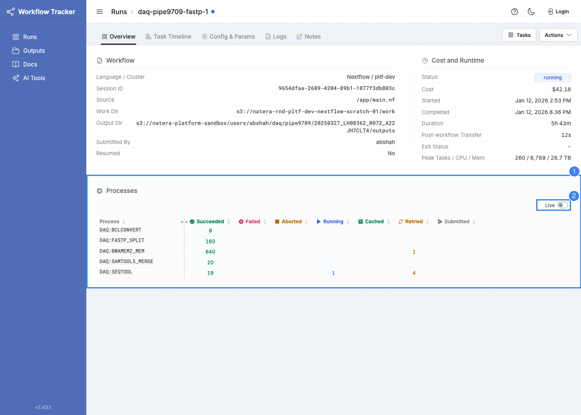Click the Login button
The width and height of the screenshot is (581, 415).
(x=558, y=12)
